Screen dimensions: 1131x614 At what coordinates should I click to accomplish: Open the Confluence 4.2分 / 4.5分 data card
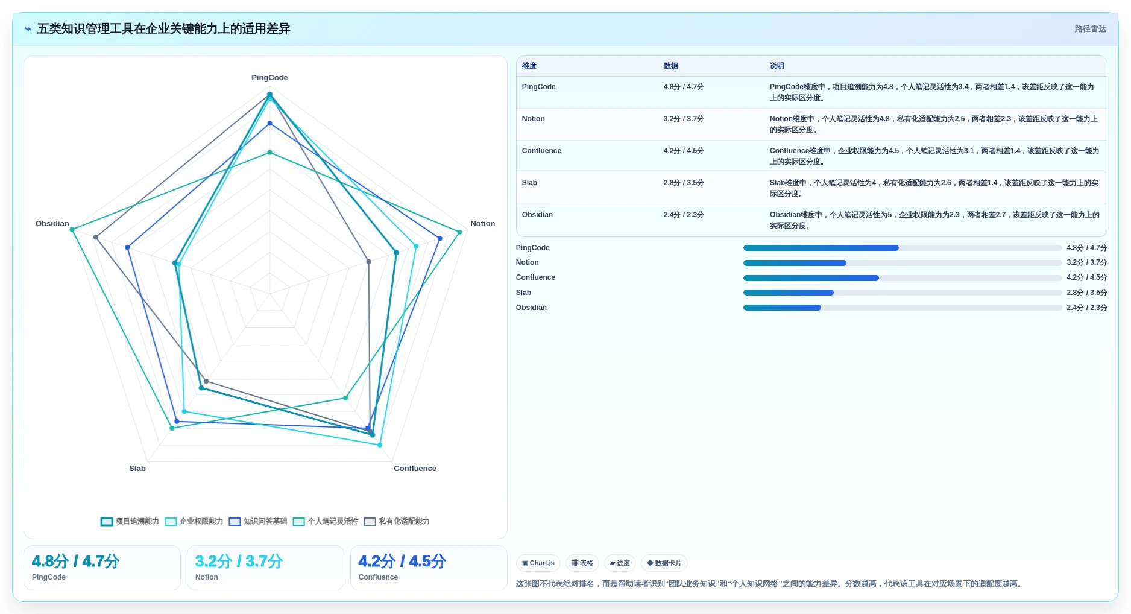[x=429, y=568]
